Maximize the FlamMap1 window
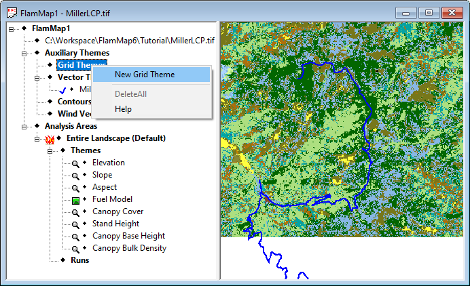The height and width of the screenshot is (286, 470). 429,13
